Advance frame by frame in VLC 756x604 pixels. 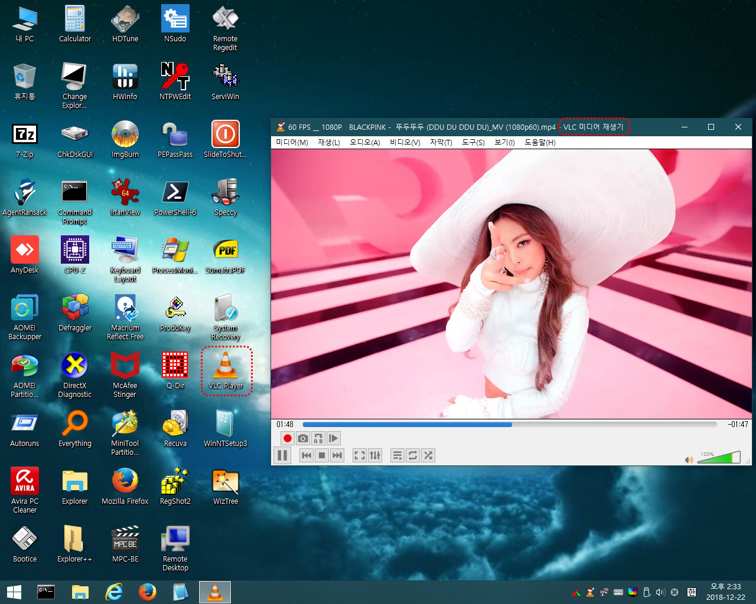(x=334, y=438)
